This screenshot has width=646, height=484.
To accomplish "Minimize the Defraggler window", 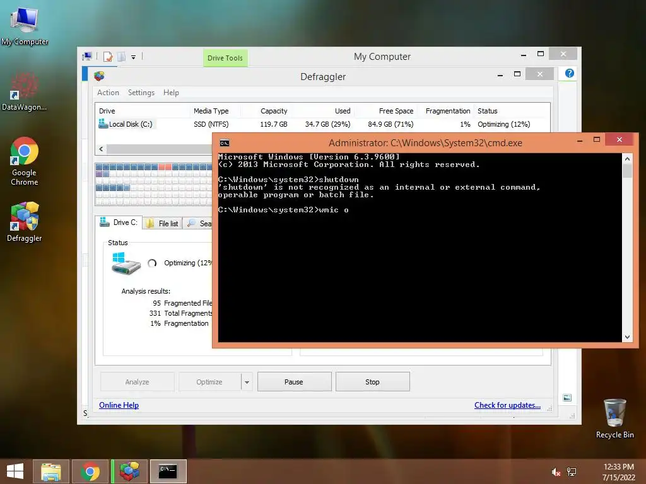I will point(500,75).
